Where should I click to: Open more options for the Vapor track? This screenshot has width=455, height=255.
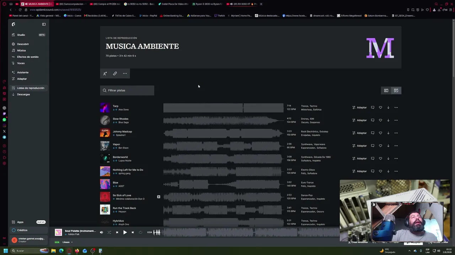click(396, 146)
